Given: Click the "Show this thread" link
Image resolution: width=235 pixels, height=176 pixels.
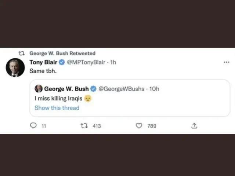Looking at the screenshot, I should (x=57, y=108).
